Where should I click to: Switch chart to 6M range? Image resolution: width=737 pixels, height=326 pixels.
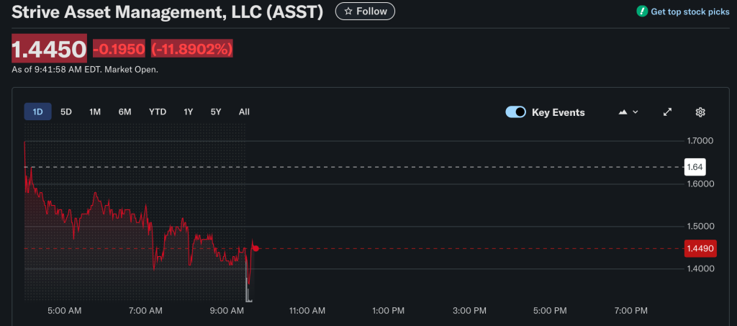[125, 112]
